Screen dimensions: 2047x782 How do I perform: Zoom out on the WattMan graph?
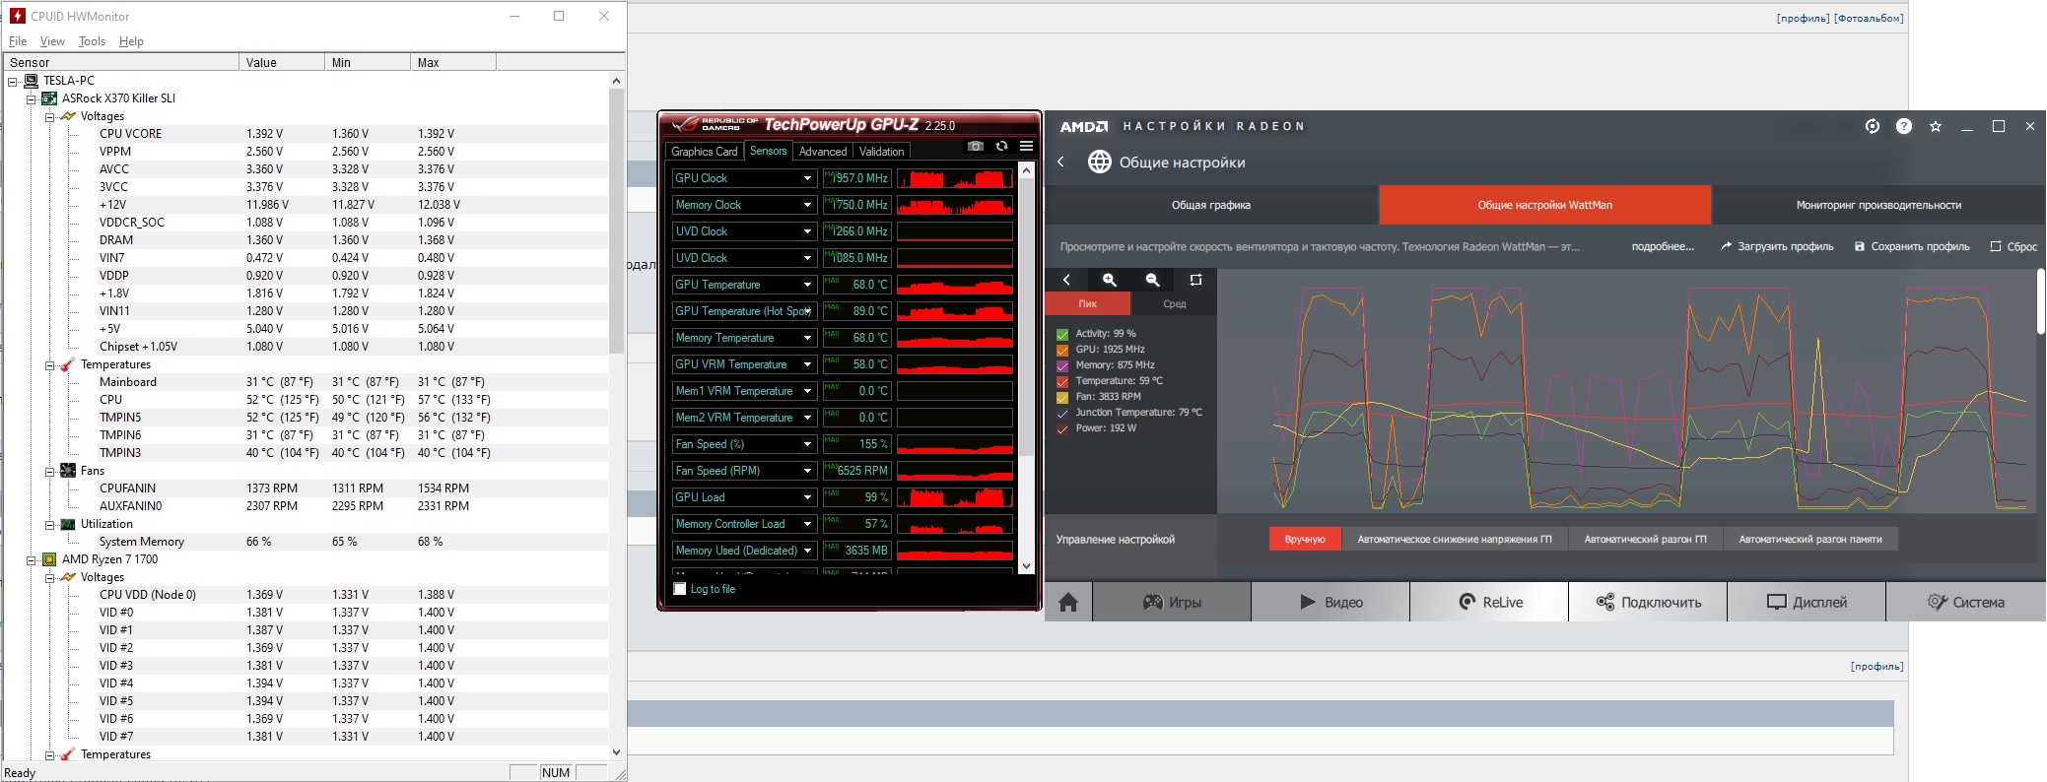pyautogui.click(x=1152, y=280)
